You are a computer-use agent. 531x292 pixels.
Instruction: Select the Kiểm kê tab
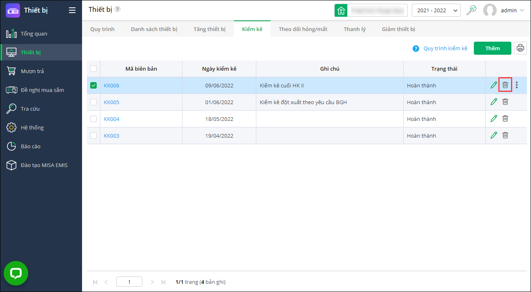tap(252, 29)
